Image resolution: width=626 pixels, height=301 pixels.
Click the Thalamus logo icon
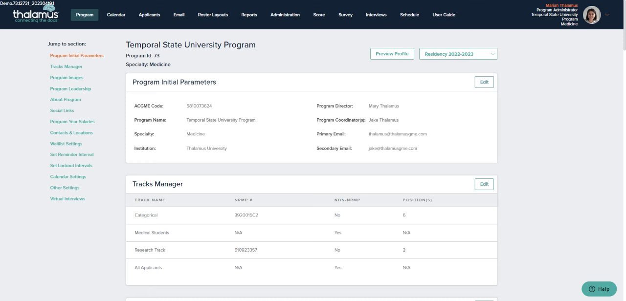coord(36,14)
